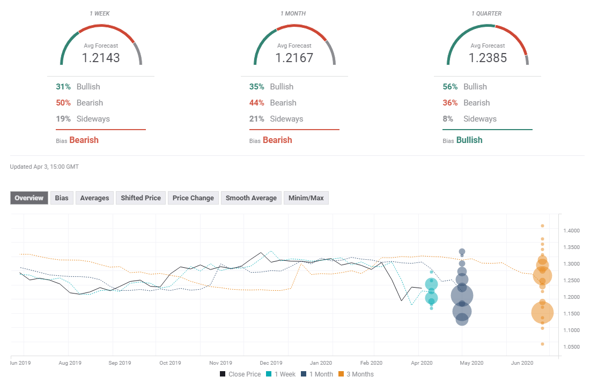Hide the 1 Week series via legend

[x=285, y=374]
